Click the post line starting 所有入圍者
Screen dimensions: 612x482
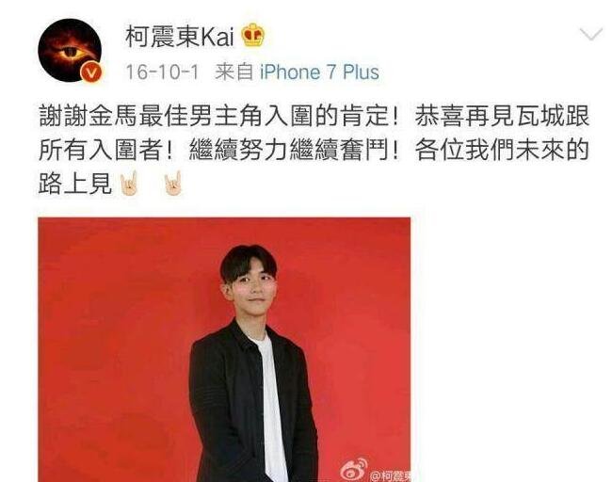coord(314,150)
